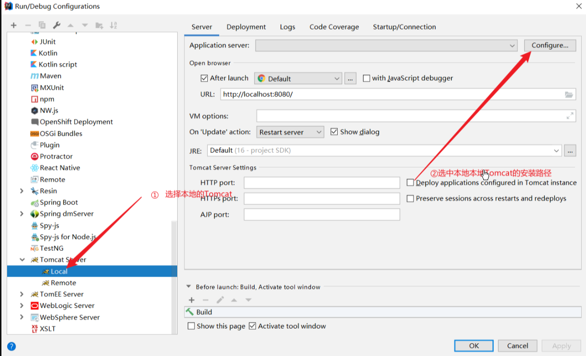The image size is (586, 356).
Task: Move the Before launch task up
Action: (x=234, y=300)
